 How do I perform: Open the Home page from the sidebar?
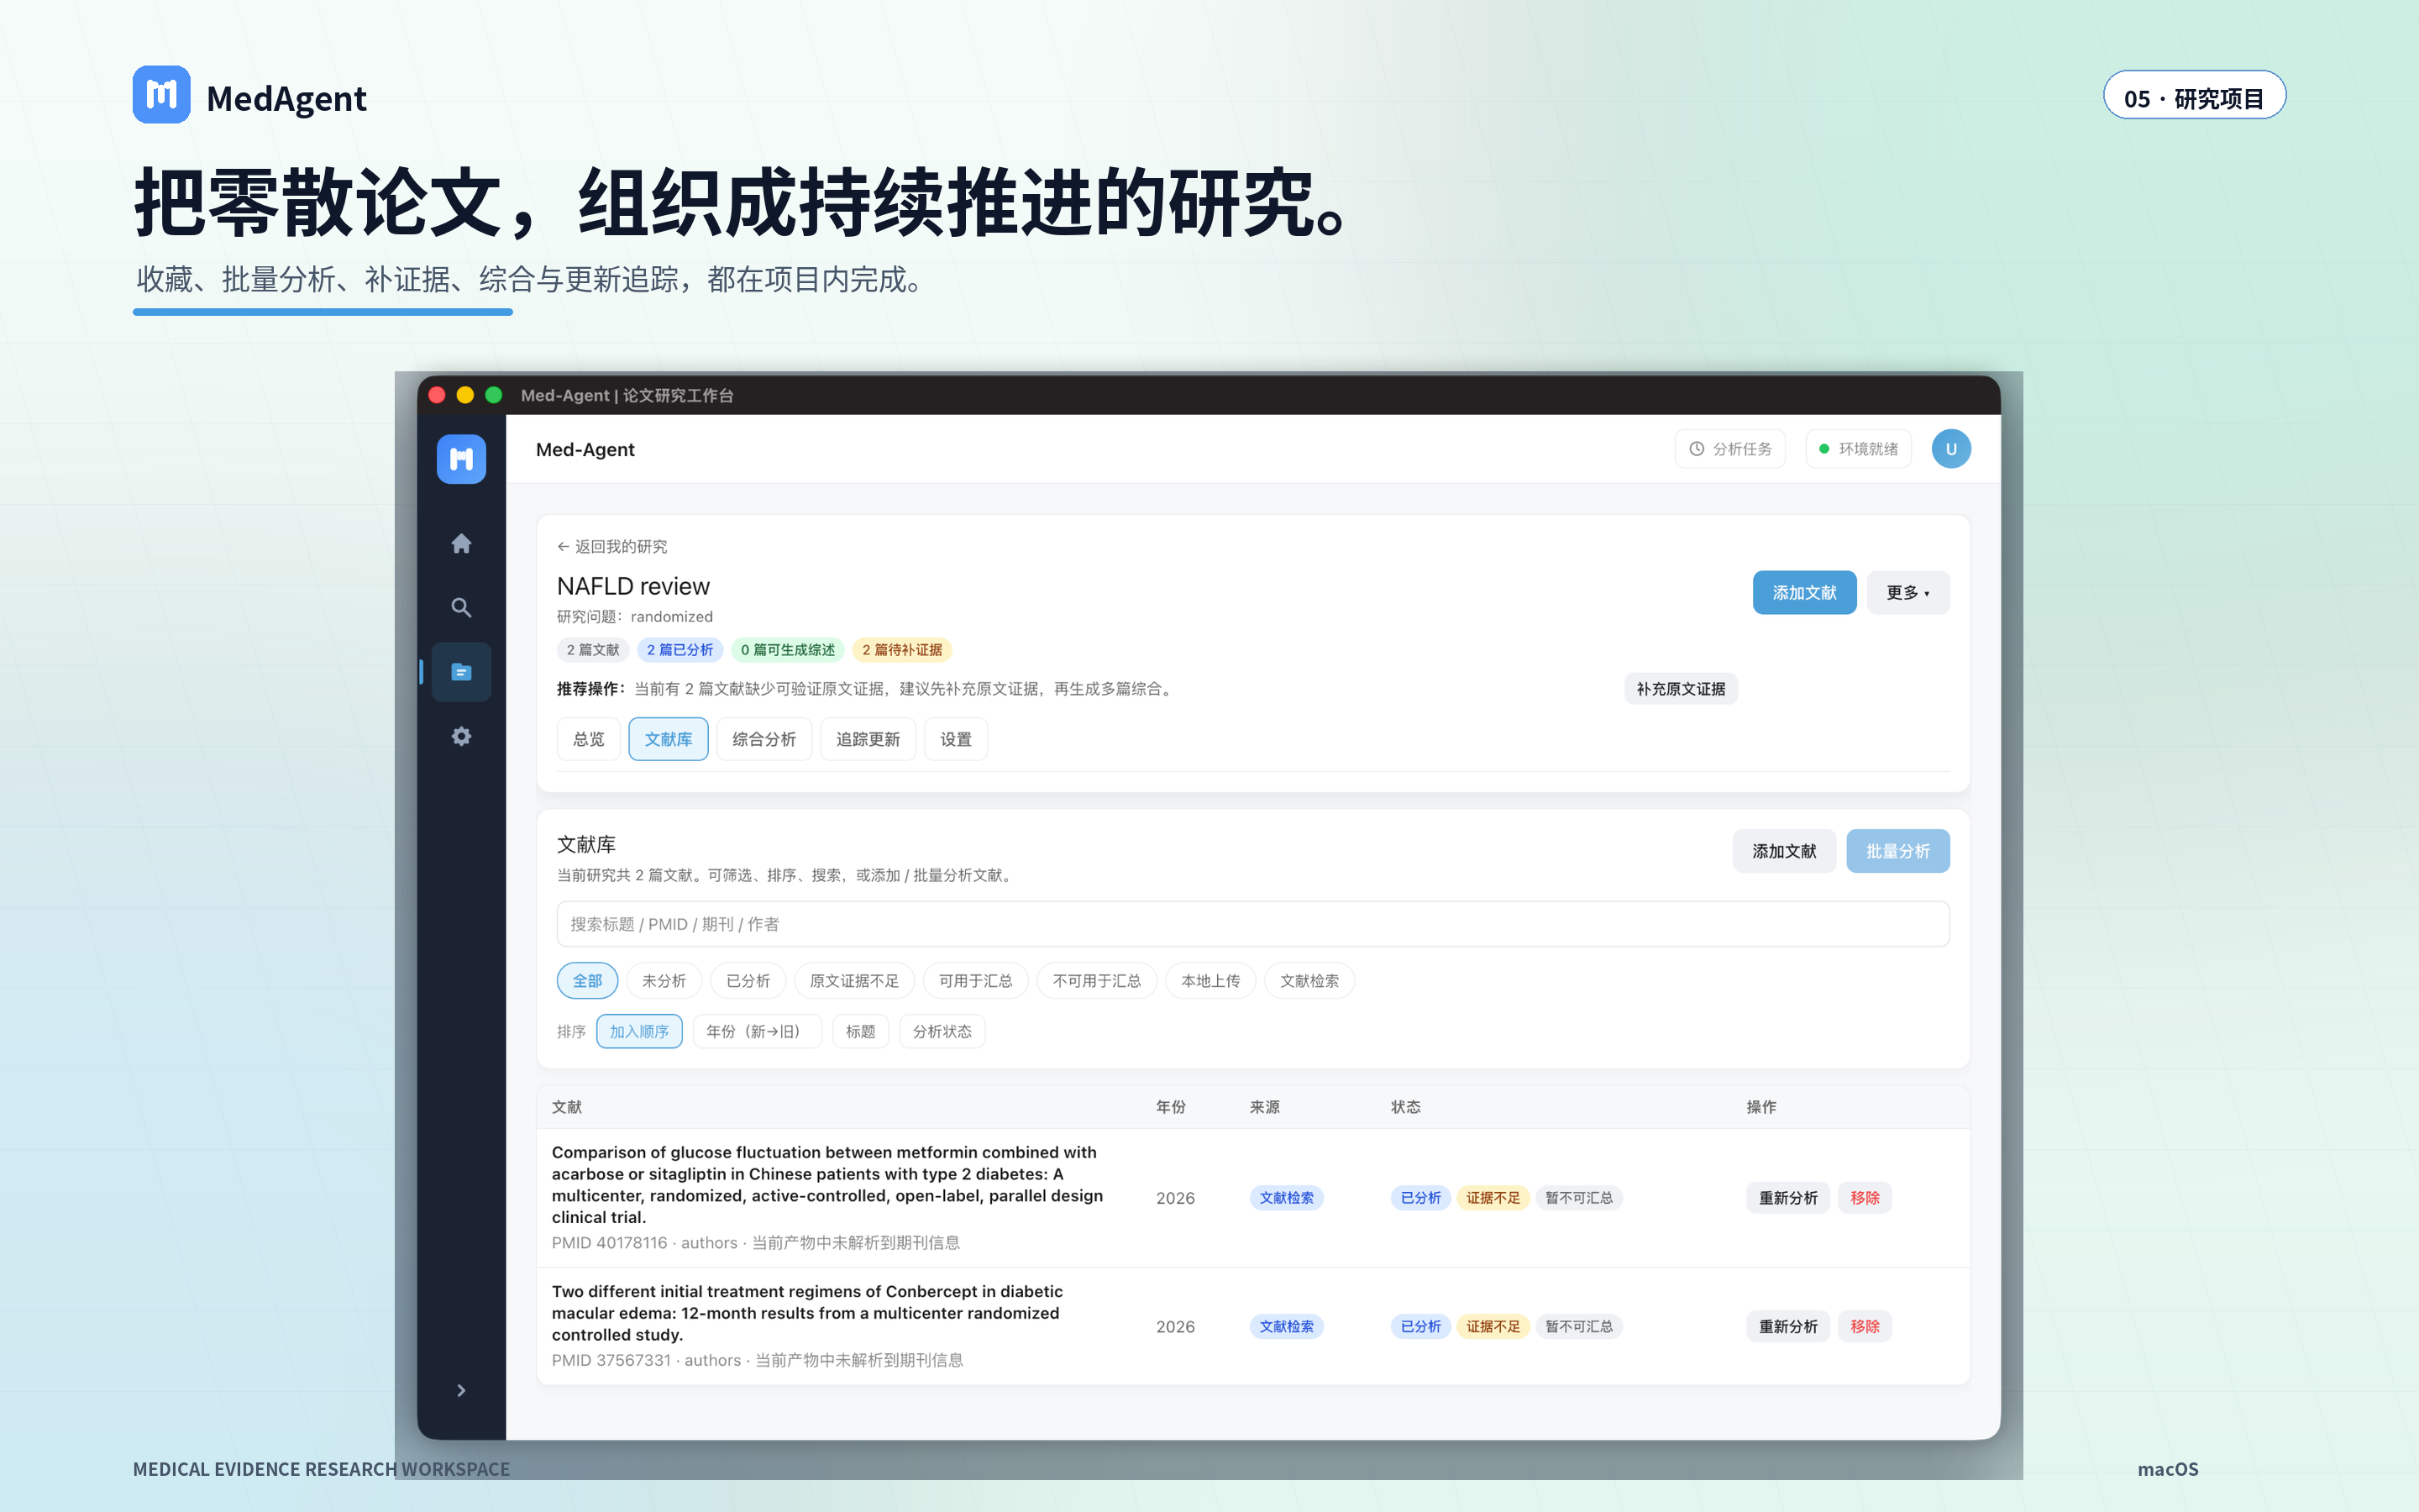coord(461,543)
